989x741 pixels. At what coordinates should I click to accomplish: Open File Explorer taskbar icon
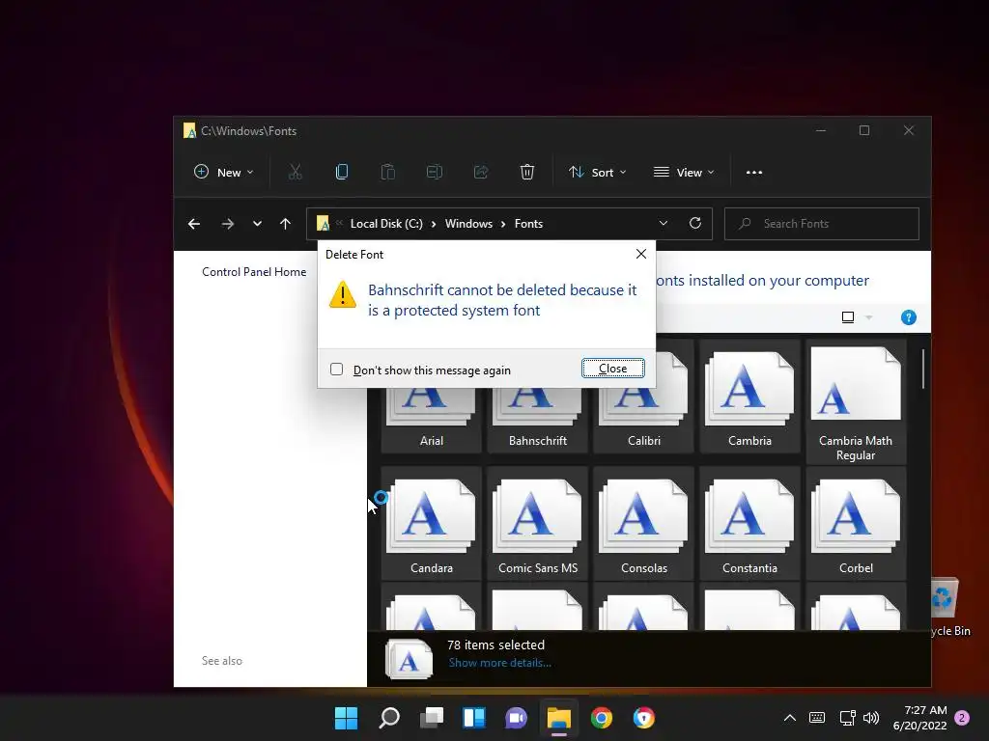(559, 718)
